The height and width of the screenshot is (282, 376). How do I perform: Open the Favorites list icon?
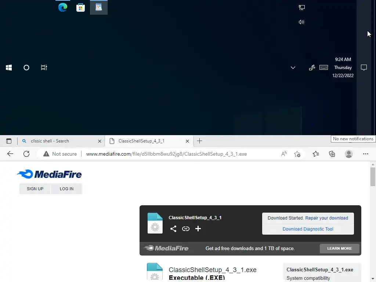pyautogui.click(x=316, y=154)
